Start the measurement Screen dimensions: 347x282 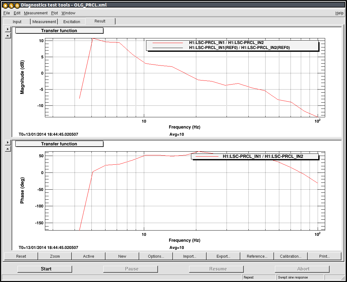click(x=45, y=269)
